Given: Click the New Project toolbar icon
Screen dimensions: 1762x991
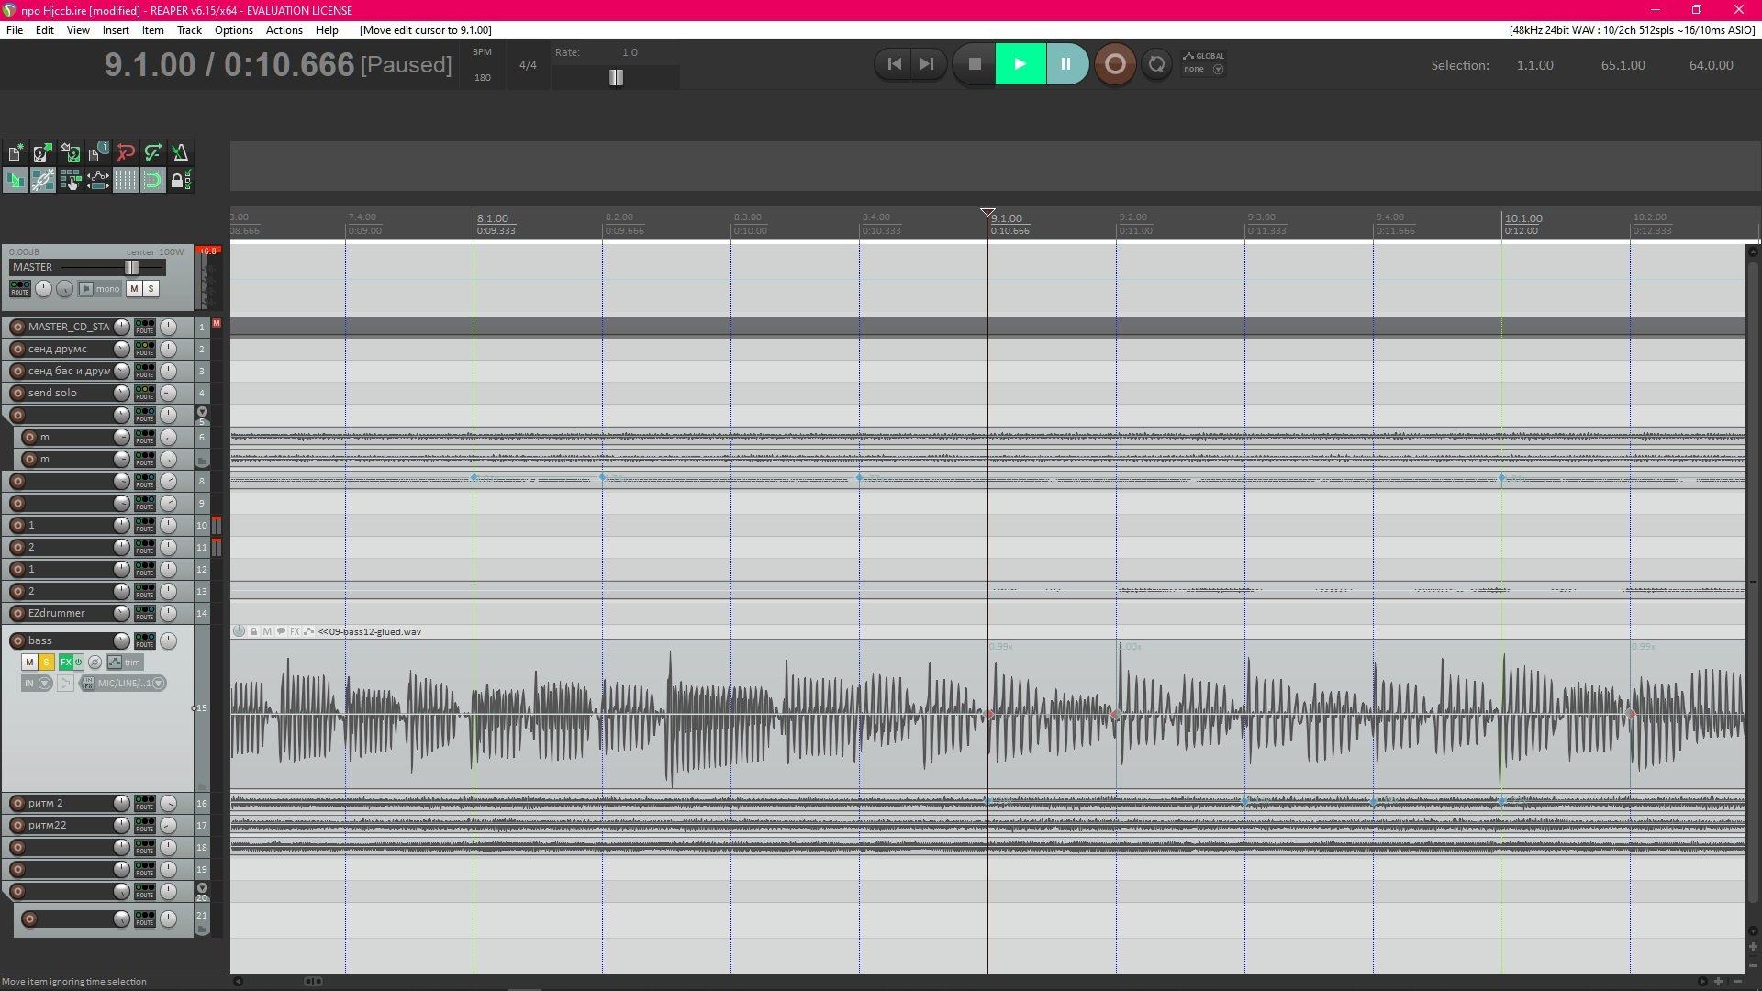Looking at the screenshot, I should [16, 153].
